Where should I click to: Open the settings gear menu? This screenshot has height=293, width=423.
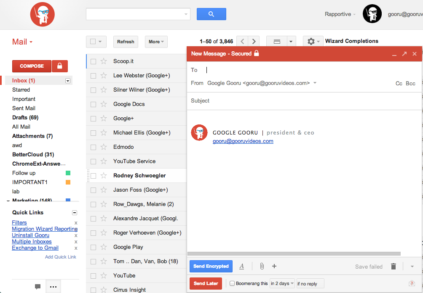313,42
